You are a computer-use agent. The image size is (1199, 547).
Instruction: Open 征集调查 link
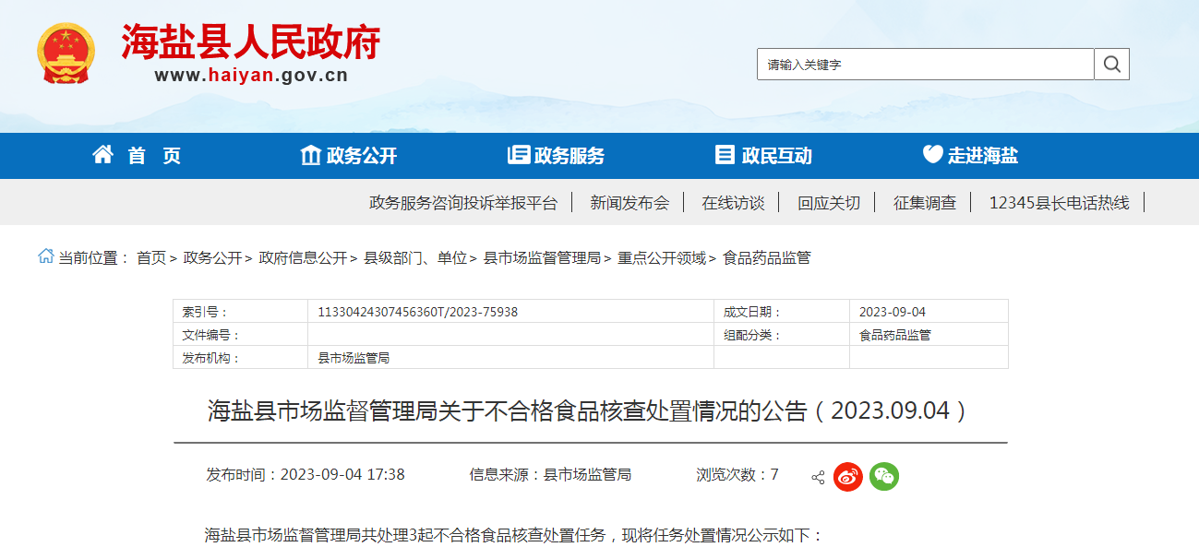pyautogui.click(x=925, y=203)
